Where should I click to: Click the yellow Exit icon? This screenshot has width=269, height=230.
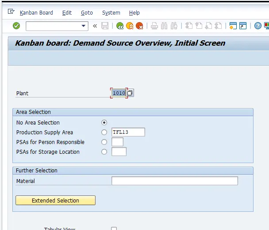point(130,26)
